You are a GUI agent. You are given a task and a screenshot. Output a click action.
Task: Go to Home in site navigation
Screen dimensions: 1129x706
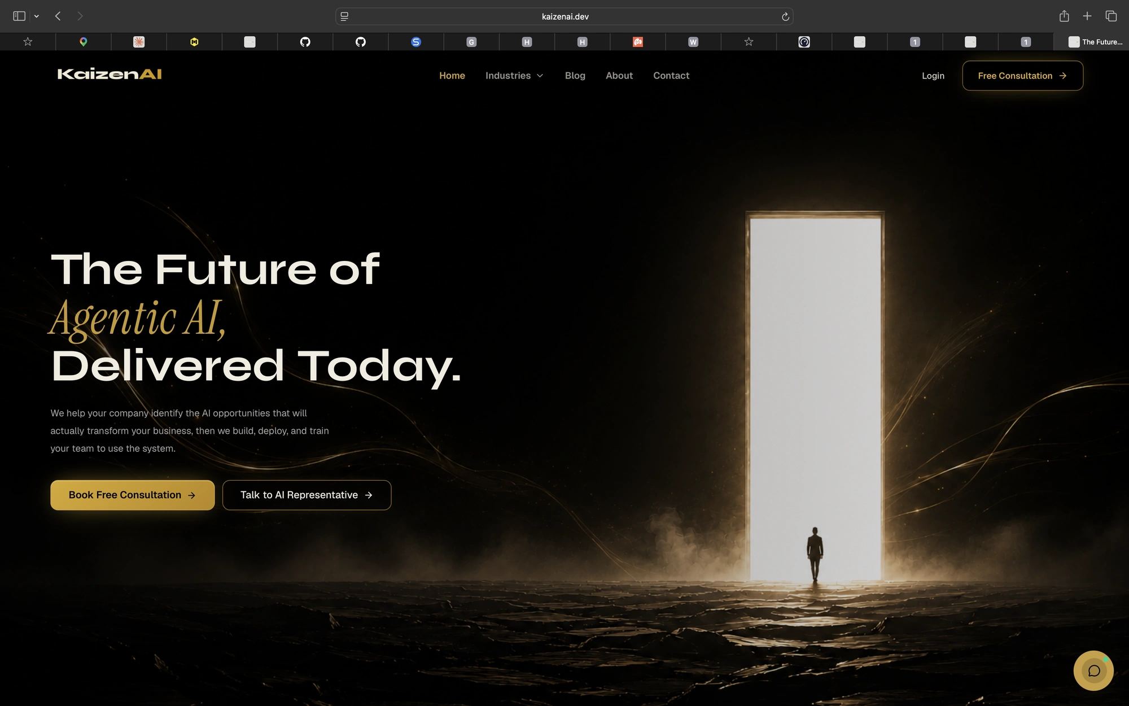[452, 76]
